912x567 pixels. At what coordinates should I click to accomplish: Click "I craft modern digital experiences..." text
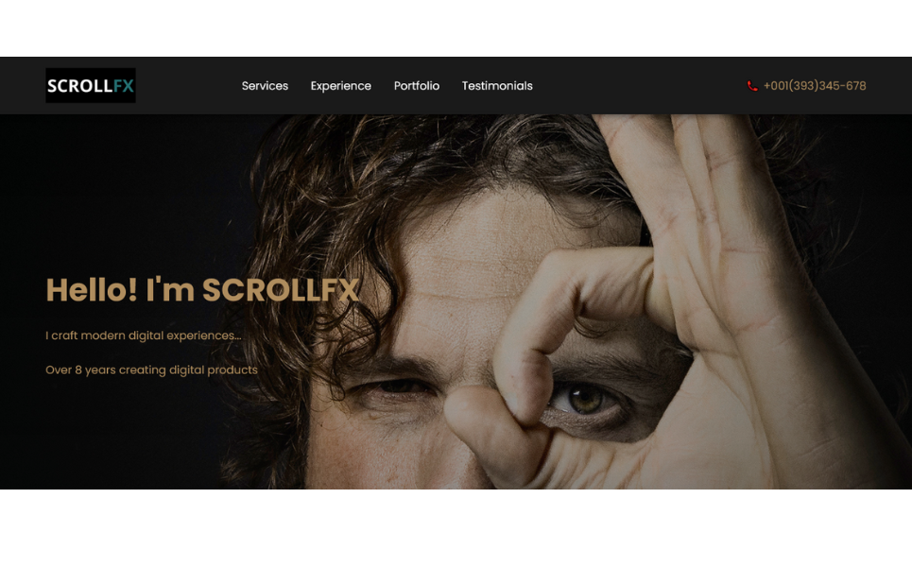pyautogui.click(x=143, y=335)
